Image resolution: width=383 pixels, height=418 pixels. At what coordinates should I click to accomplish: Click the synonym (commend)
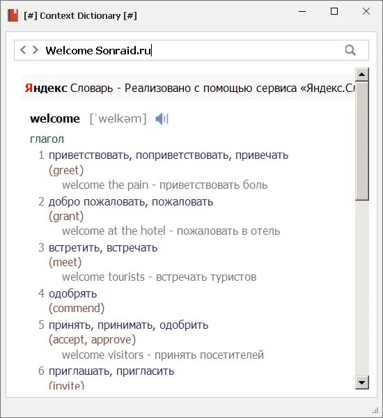(77, 308)
